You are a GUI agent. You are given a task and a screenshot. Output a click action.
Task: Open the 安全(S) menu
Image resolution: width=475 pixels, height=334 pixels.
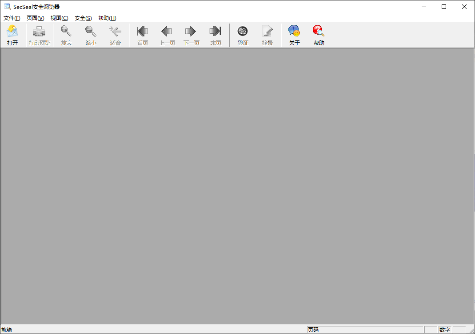coord(83,18)
